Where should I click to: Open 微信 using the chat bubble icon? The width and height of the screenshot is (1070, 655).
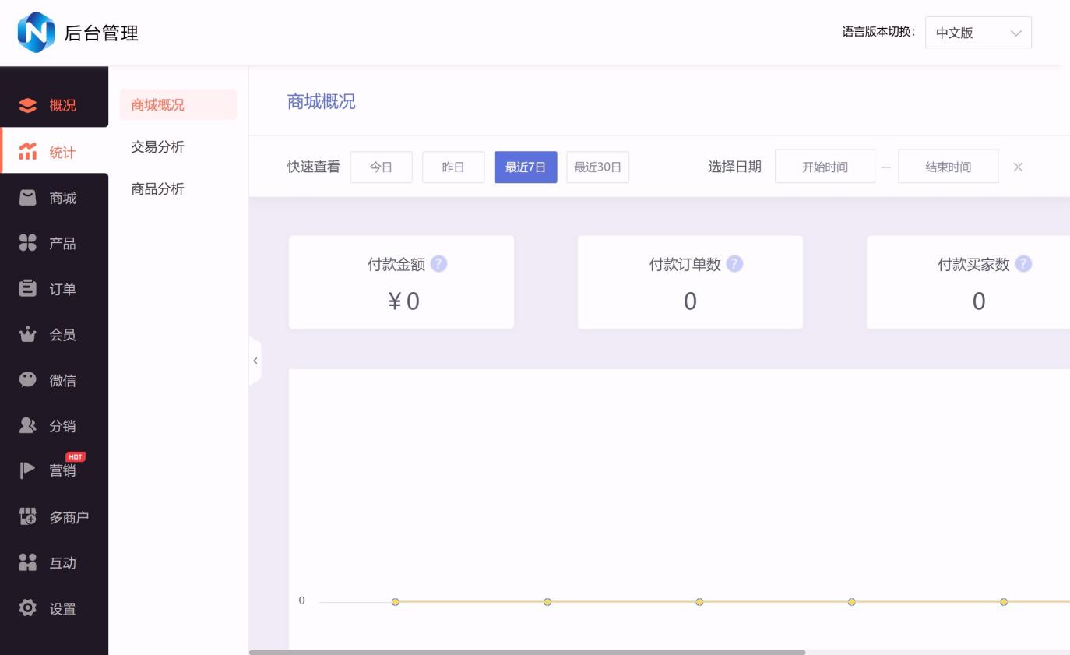28,380
